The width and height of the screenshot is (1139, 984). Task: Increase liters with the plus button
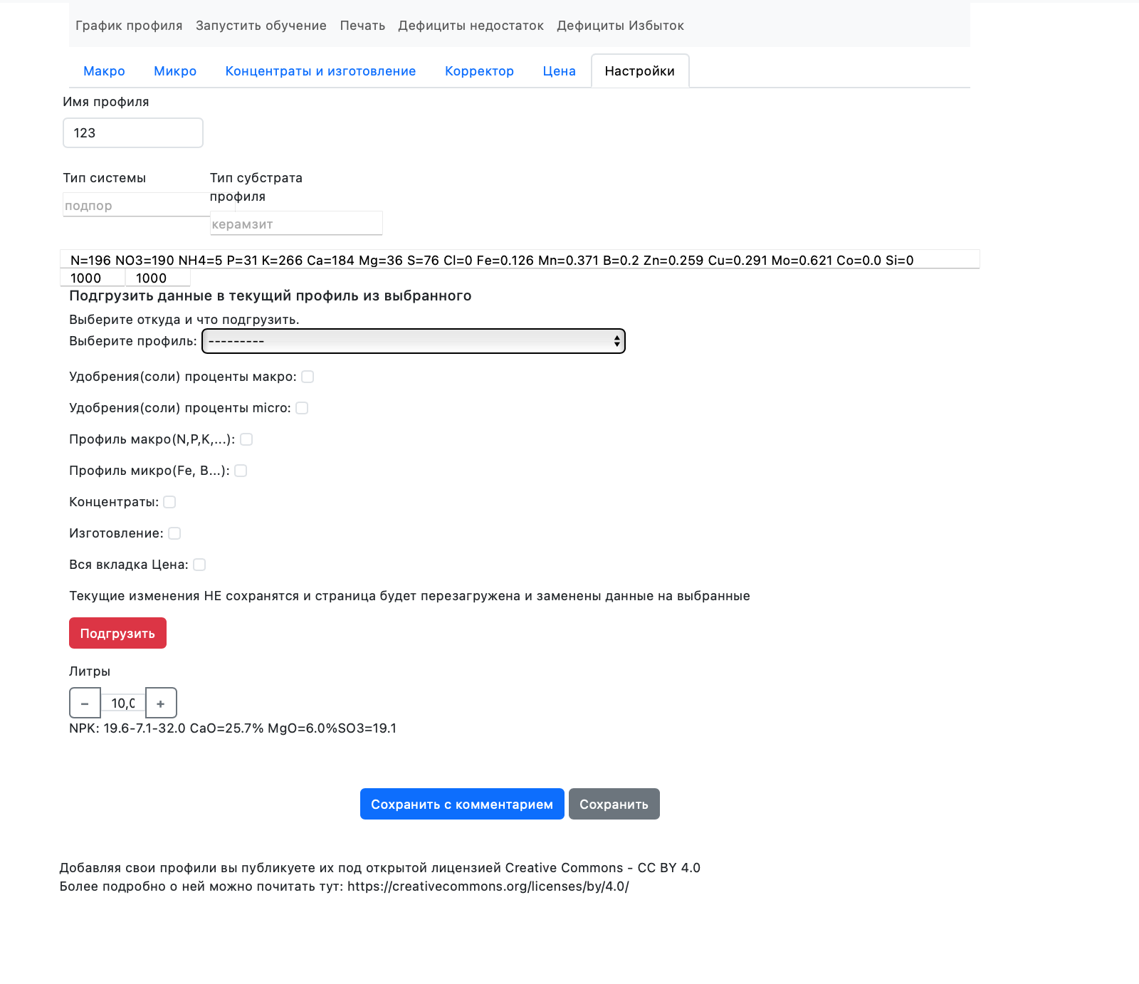[x=161, y=703]
